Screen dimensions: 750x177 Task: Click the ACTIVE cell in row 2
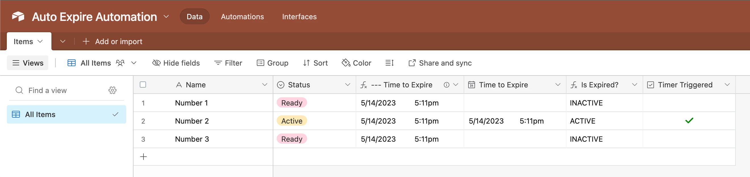(605, 121)
